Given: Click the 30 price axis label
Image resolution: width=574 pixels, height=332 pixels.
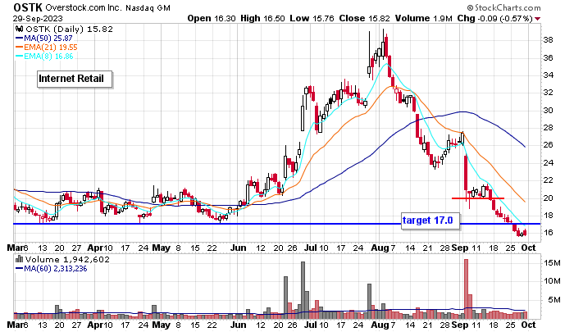Looking at the screenshot, I should pos(548,111).
